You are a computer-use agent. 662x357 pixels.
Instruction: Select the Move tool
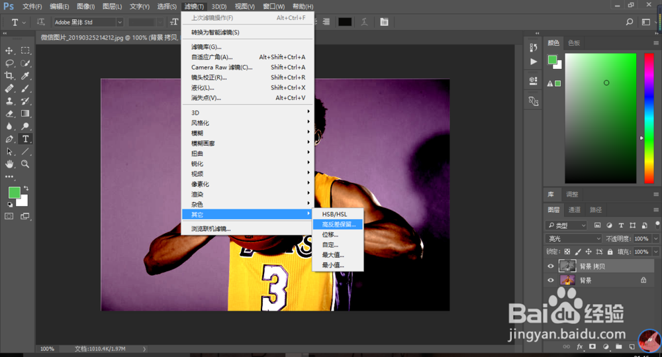9,51
